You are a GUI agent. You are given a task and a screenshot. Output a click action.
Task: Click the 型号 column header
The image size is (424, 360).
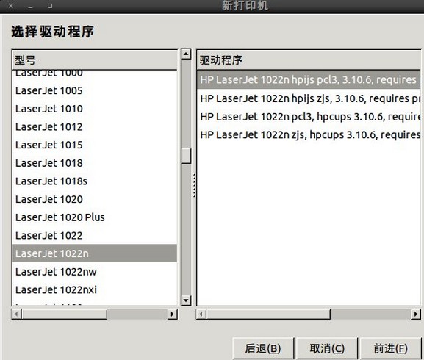[95, 60]
